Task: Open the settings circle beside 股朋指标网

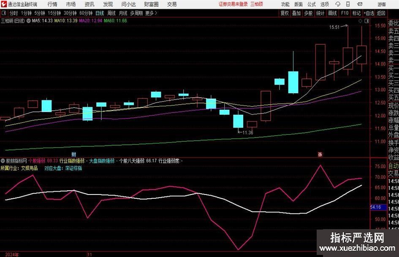Action: pos(3,161)
